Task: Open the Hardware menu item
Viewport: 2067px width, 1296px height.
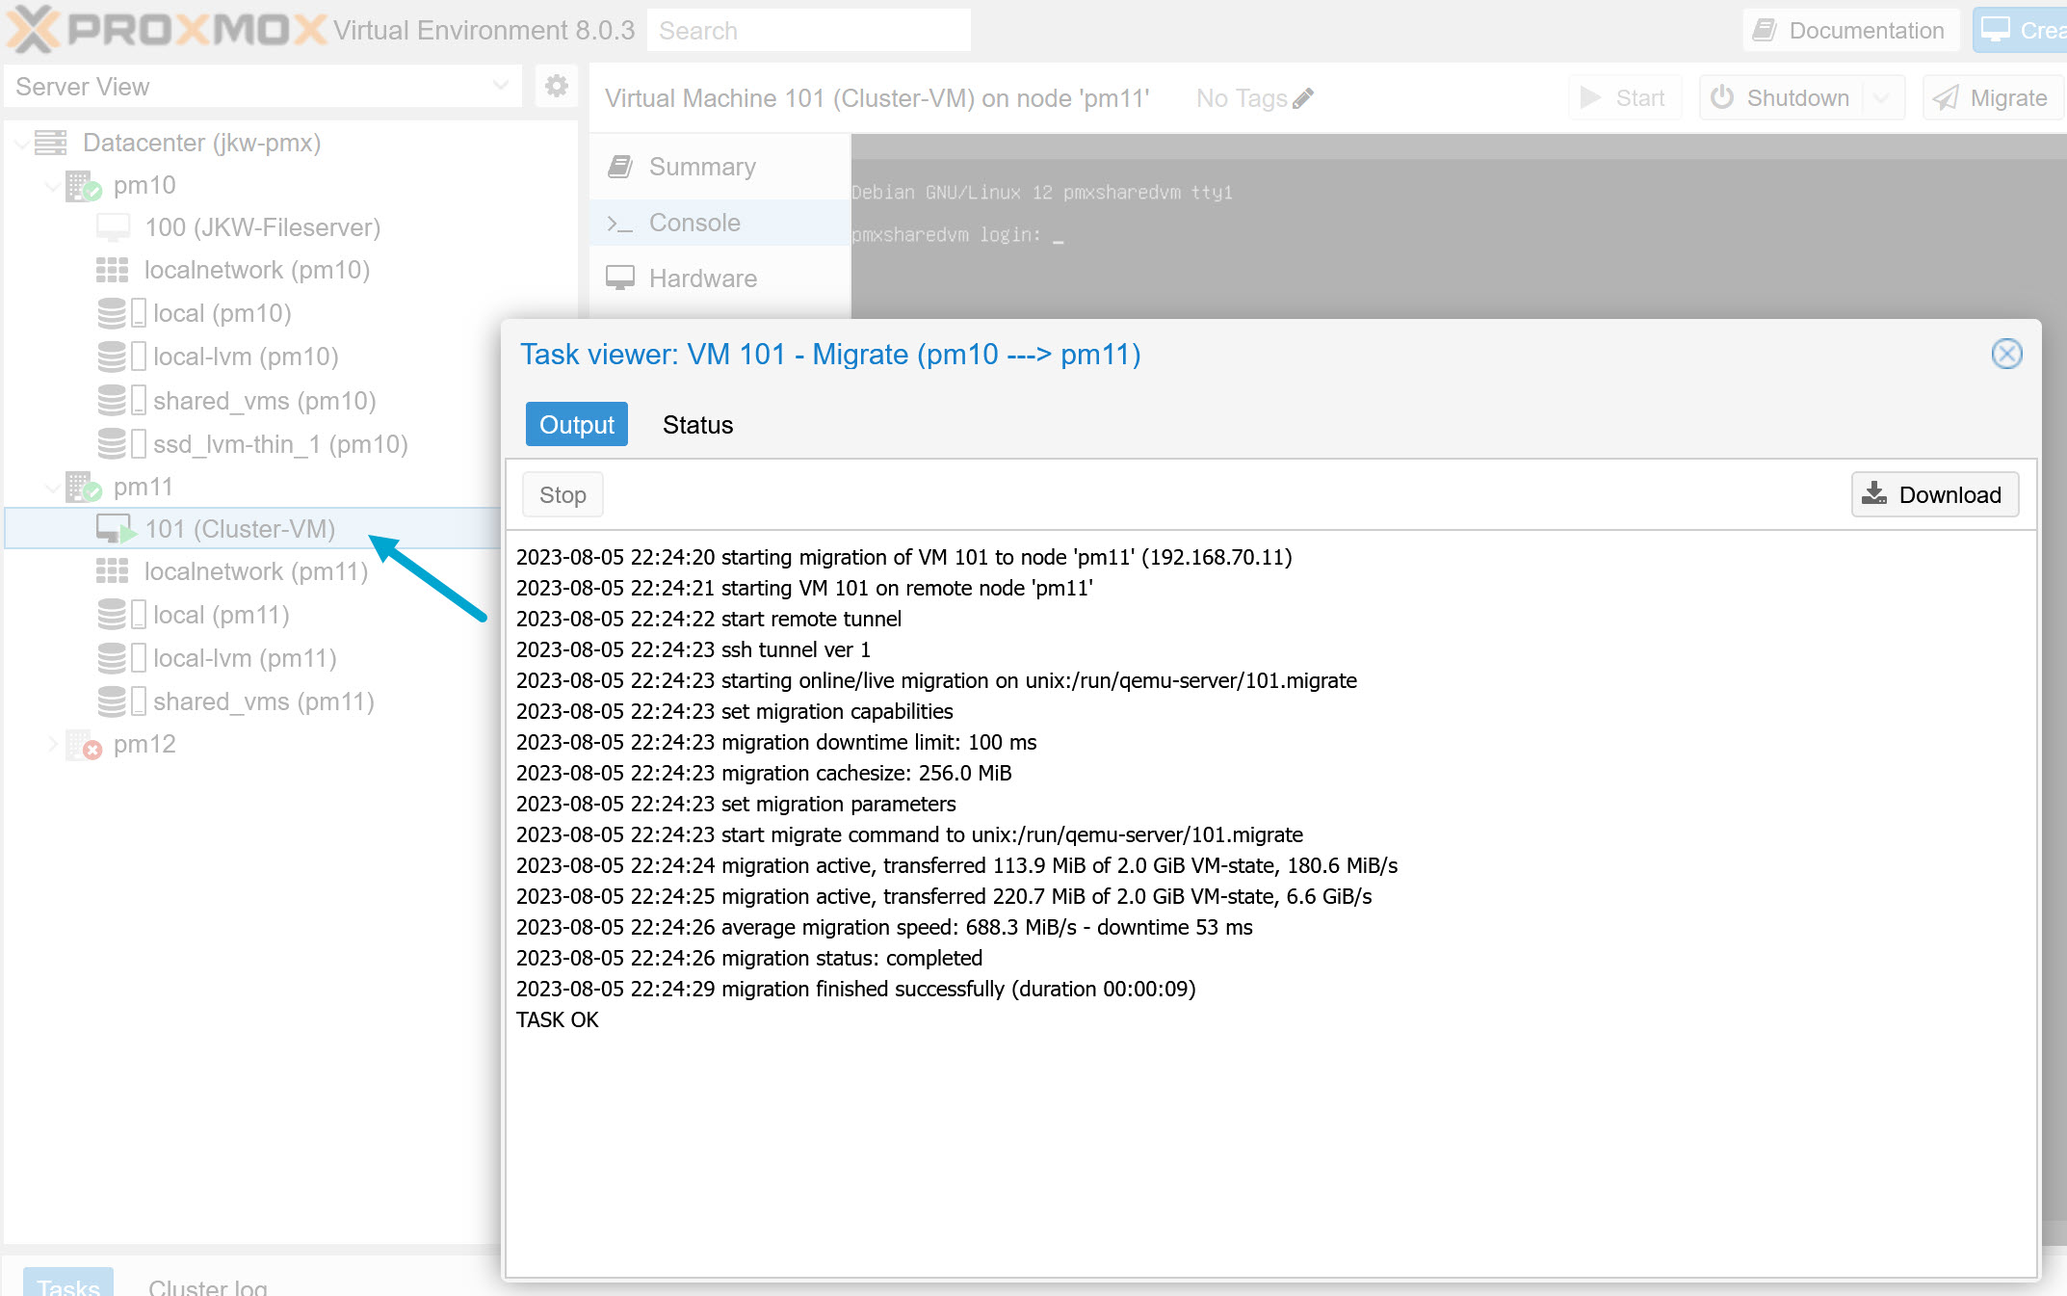Action: click(x=702, y=278)
